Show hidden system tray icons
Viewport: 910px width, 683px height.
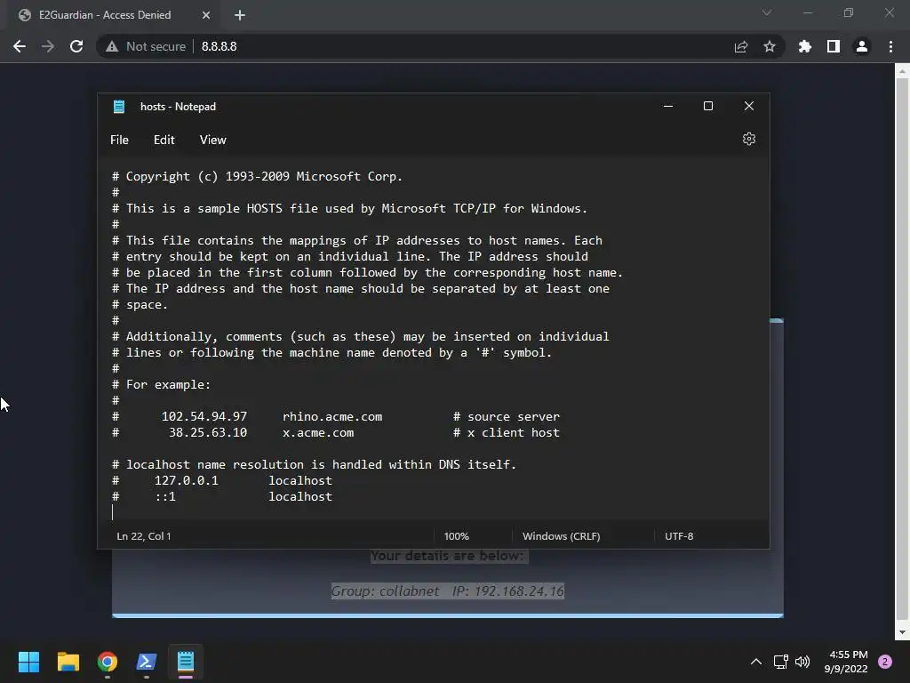tap(756, 662)
